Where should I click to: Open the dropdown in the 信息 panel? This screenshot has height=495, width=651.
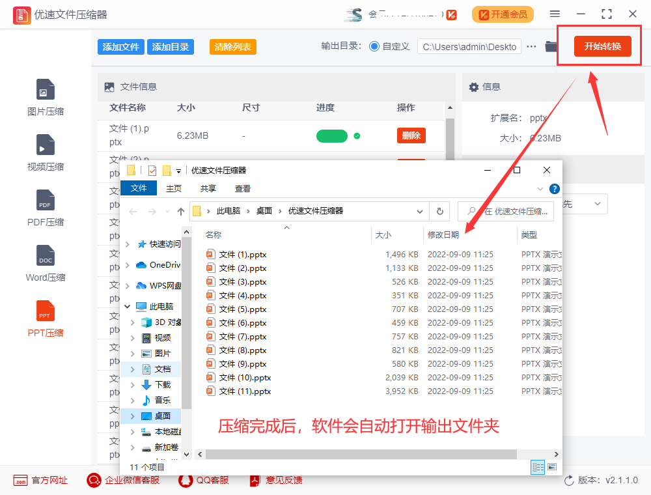coord(598,204)
